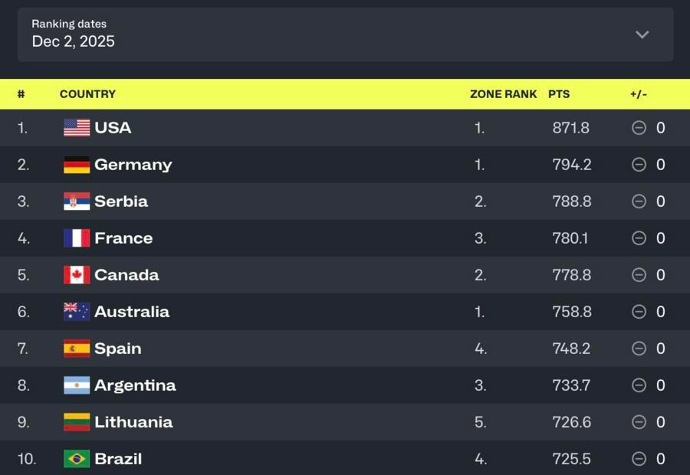Screen dimensions: 690x475
Task: Click the Lithuania flag icon
Action: pyautogui.click(x=77, y=422)
